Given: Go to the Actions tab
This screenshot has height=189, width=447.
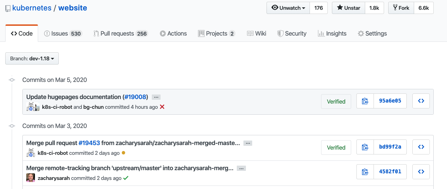Looking at the screenshot, I should (x=173, y=33).
